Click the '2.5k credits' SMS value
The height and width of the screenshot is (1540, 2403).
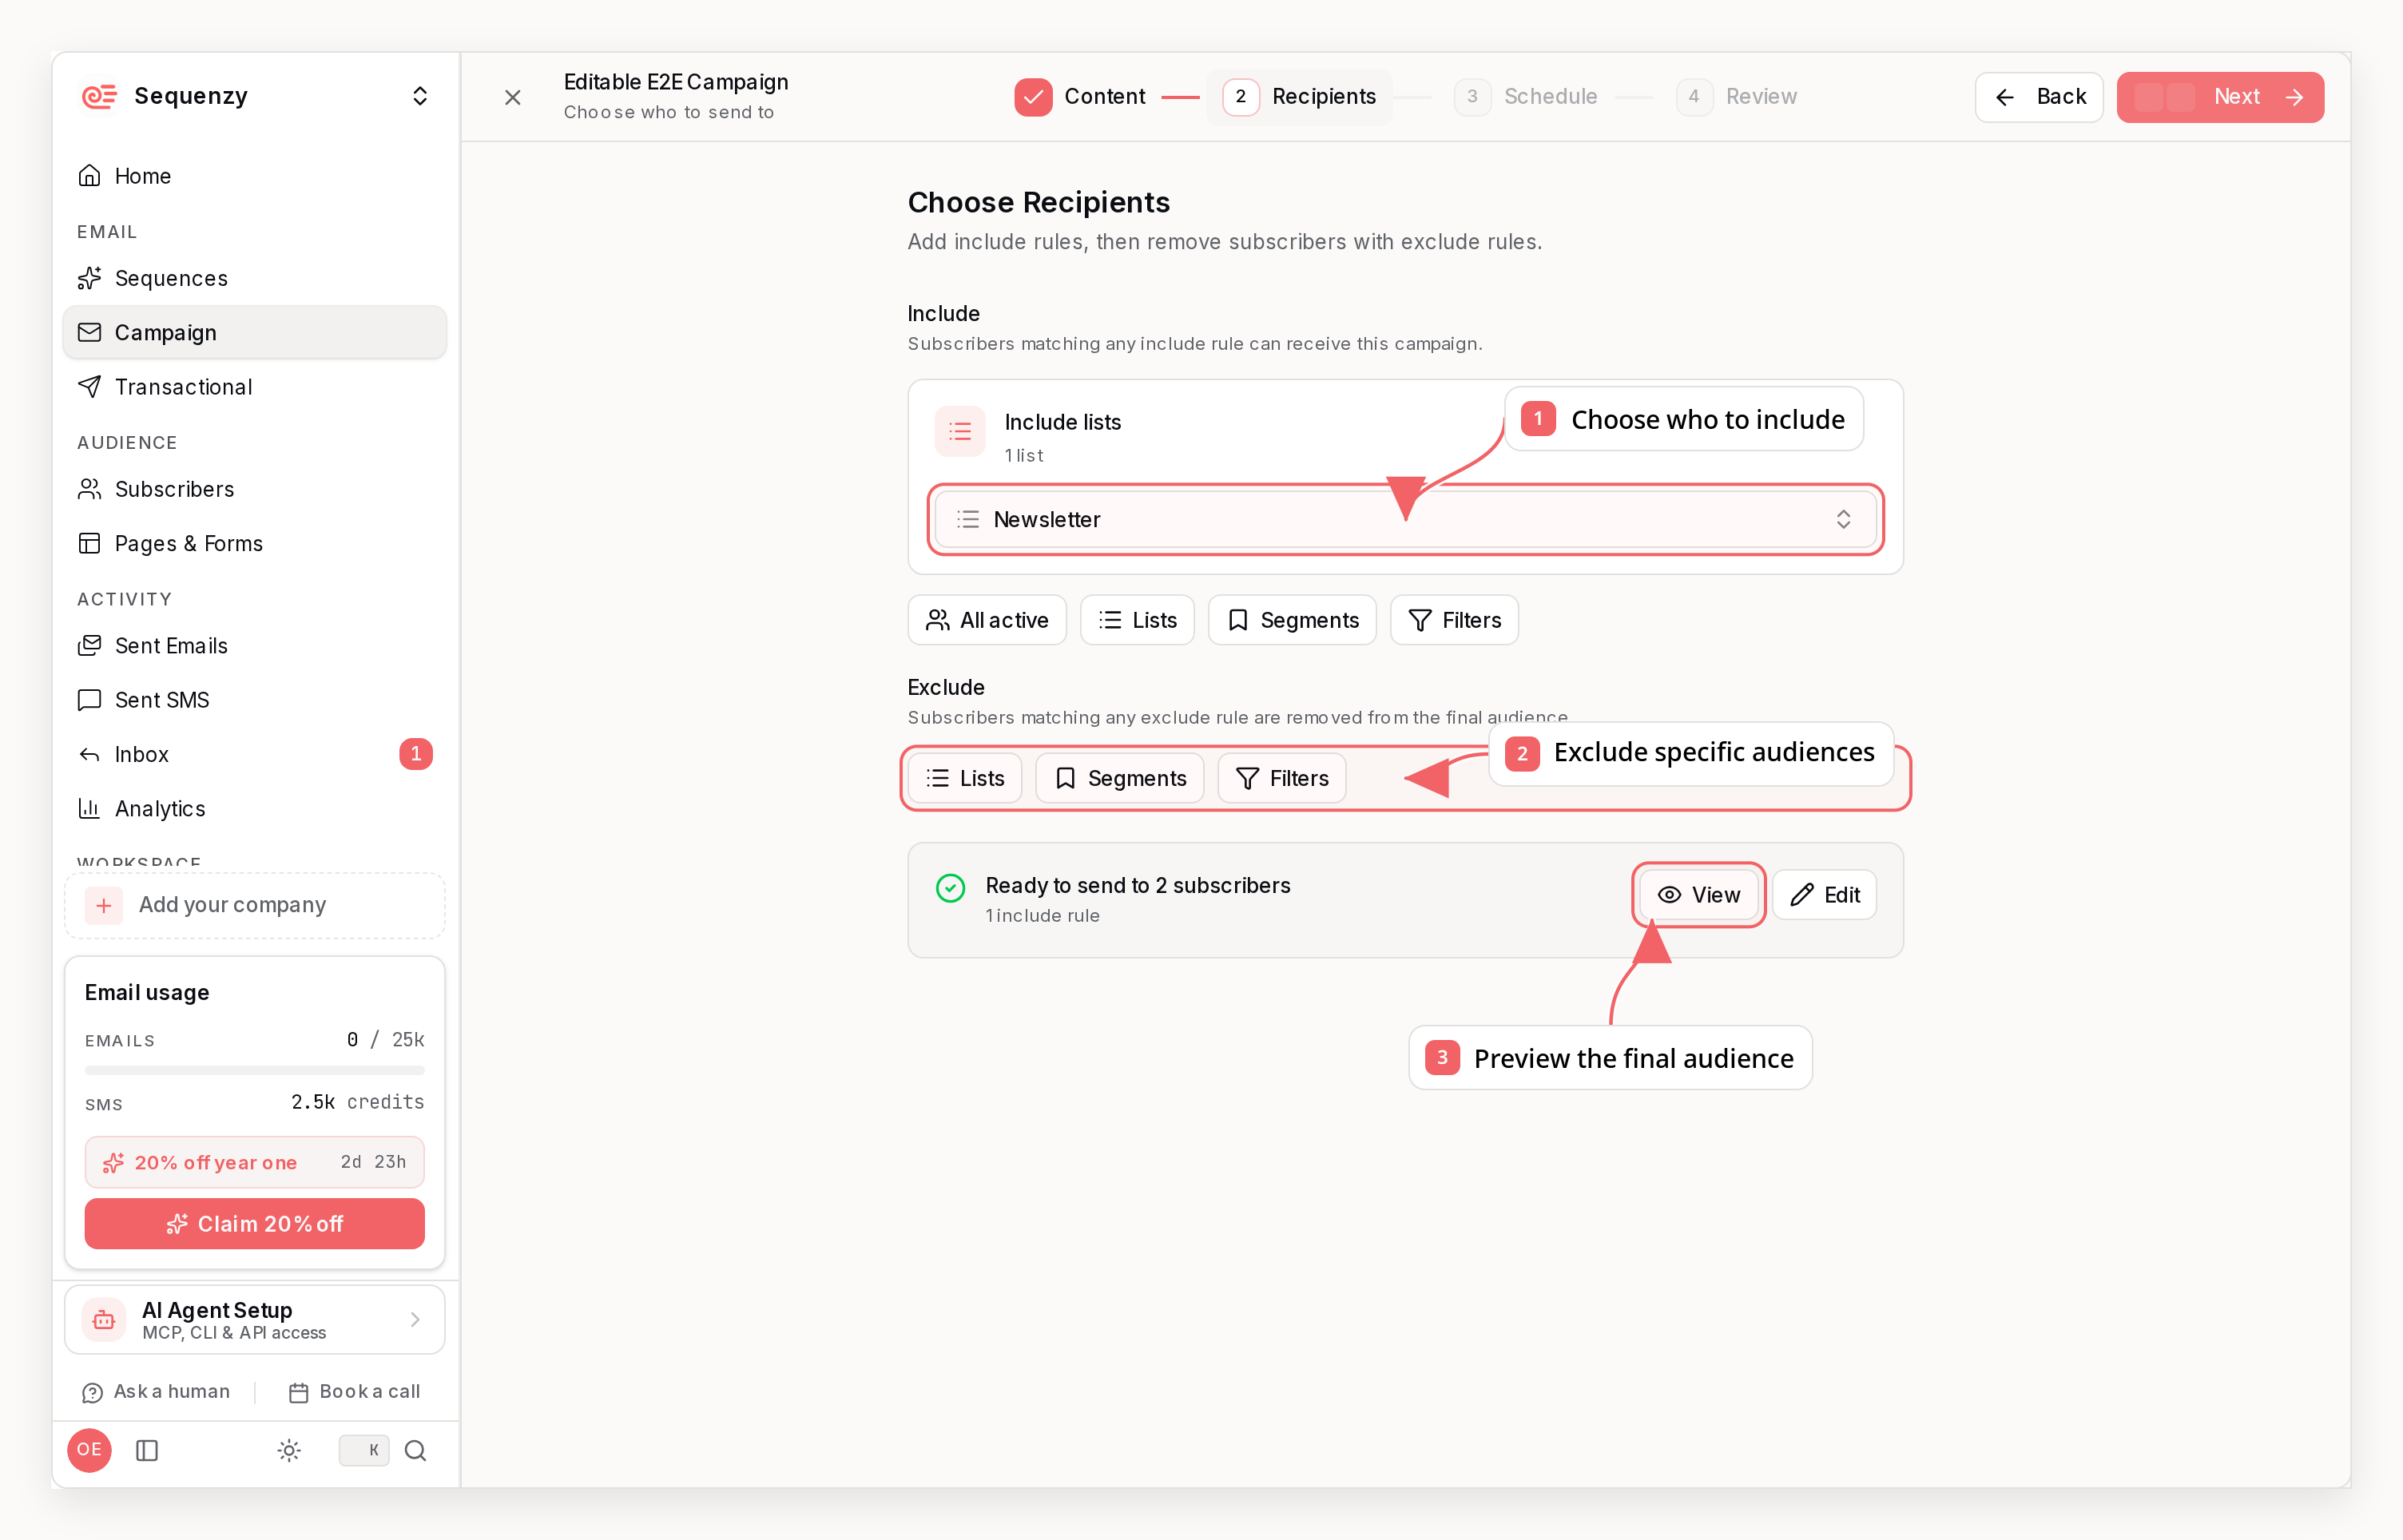pos(357,1101)
